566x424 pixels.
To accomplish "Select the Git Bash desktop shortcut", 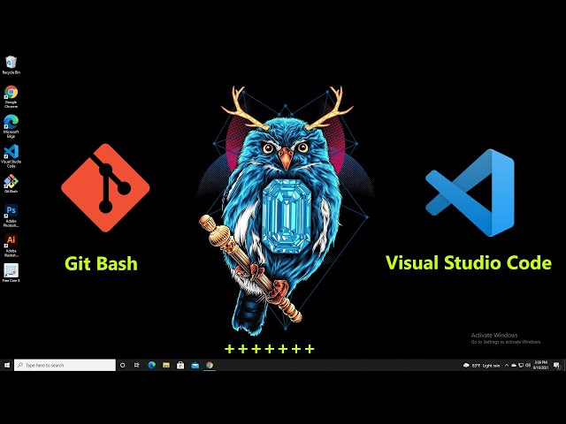I will click(x=11, y=184).
